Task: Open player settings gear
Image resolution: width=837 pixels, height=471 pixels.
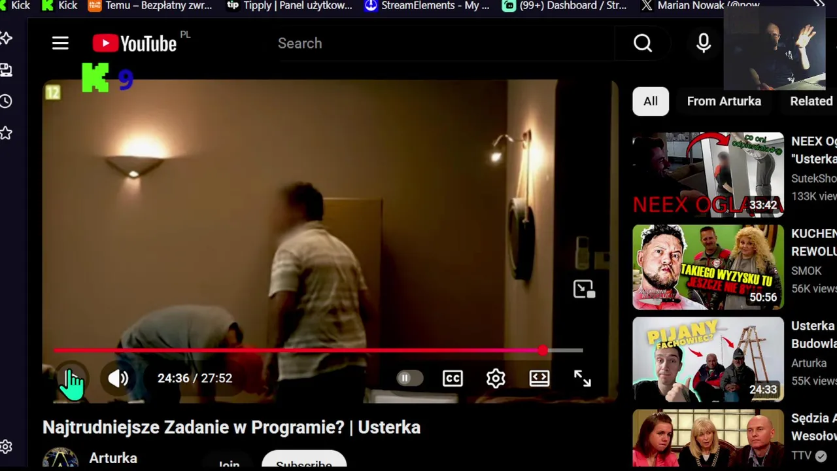Action: pyautogui.click(x=496, y=378)
